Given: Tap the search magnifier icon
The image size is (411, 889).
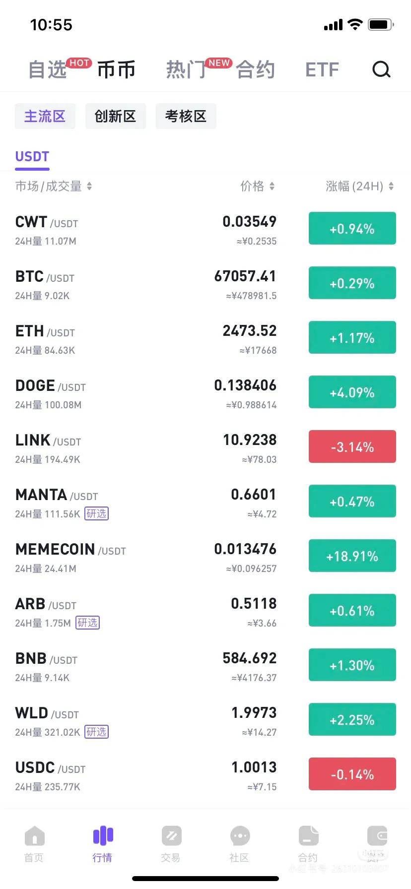Looking at the screenshot, I should click(381, 69).
